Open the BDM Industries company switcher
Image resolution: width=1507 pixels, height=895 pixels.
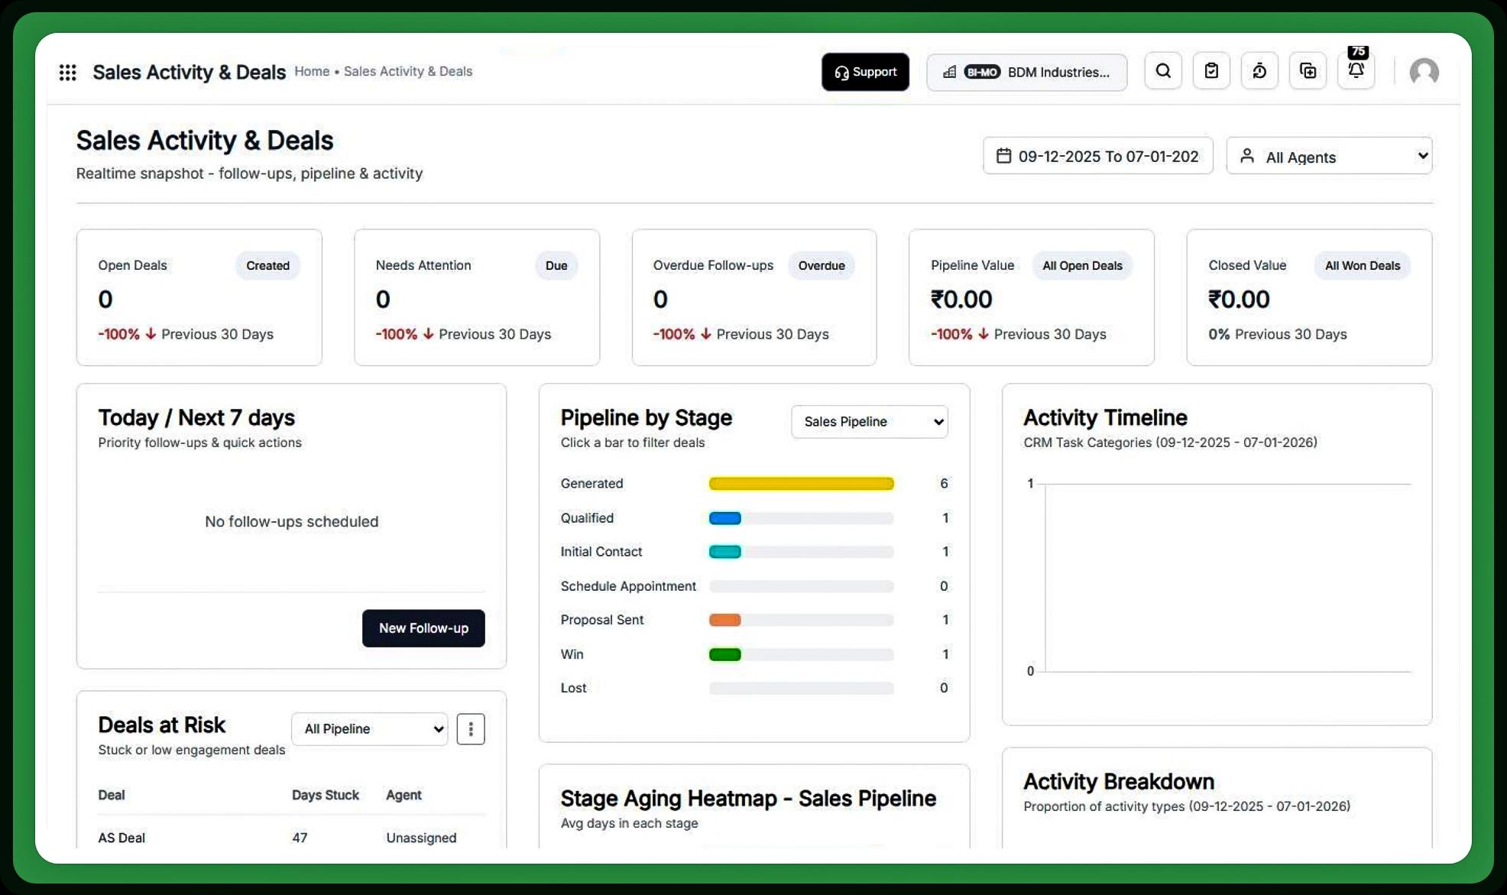pyautogui.click(x=1026, y=72)
